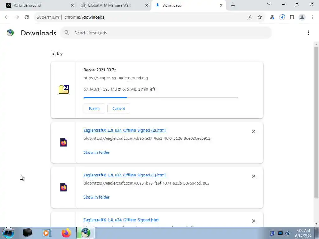Launch Firefox from the taskbar
The width and height of the screenshot is (319, 239).
tap(66, 233)
